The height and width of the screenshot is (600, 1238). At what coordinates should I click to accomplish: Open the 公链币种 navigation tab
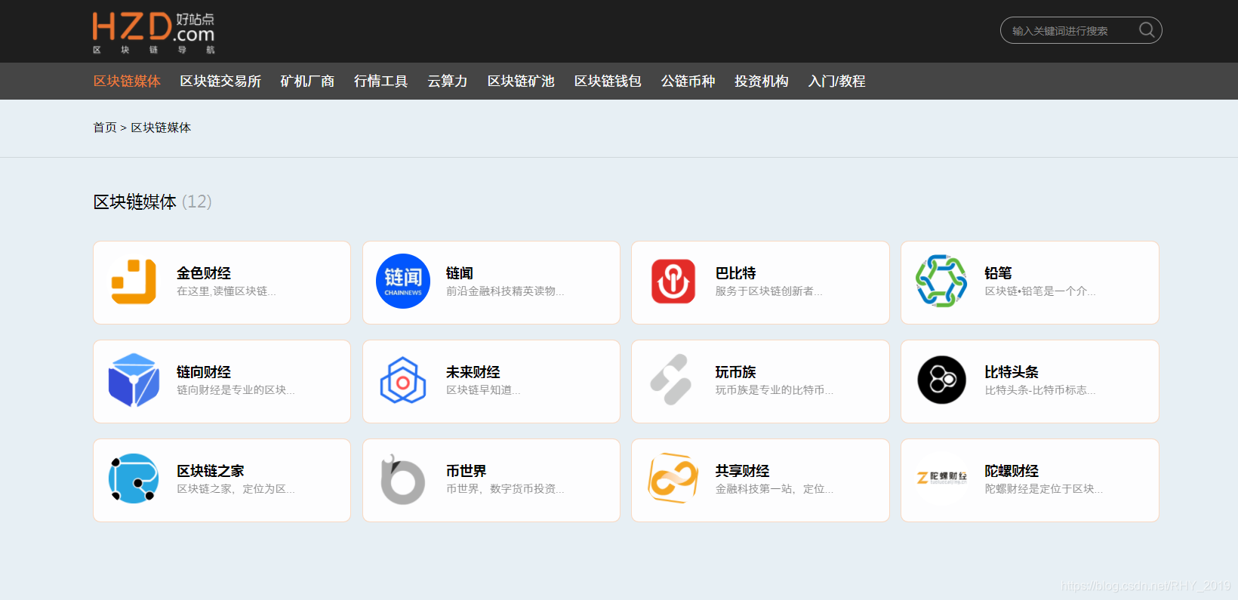pos(688,81)
